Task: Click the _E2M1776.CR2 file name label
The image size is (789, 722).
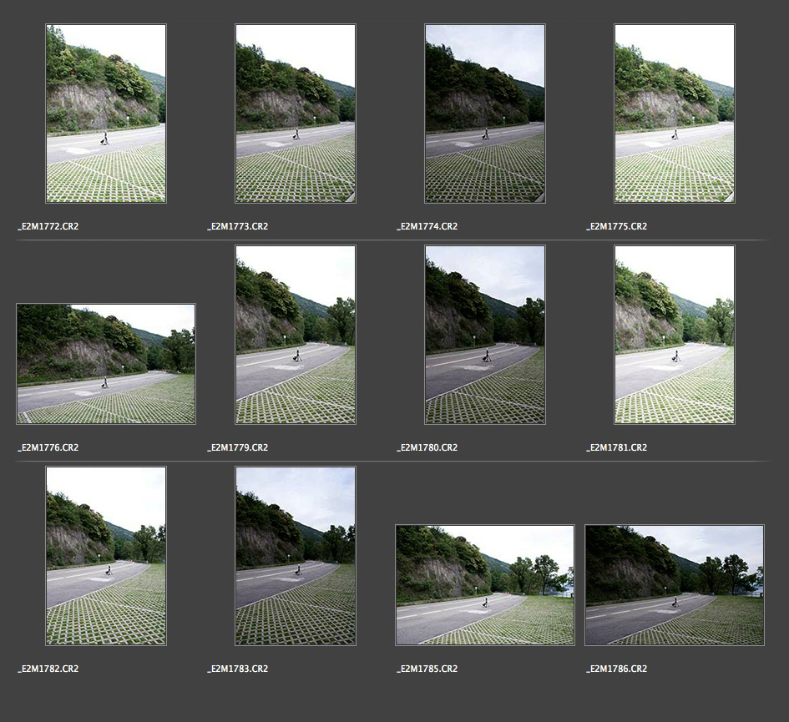Action: click(48, 448)
